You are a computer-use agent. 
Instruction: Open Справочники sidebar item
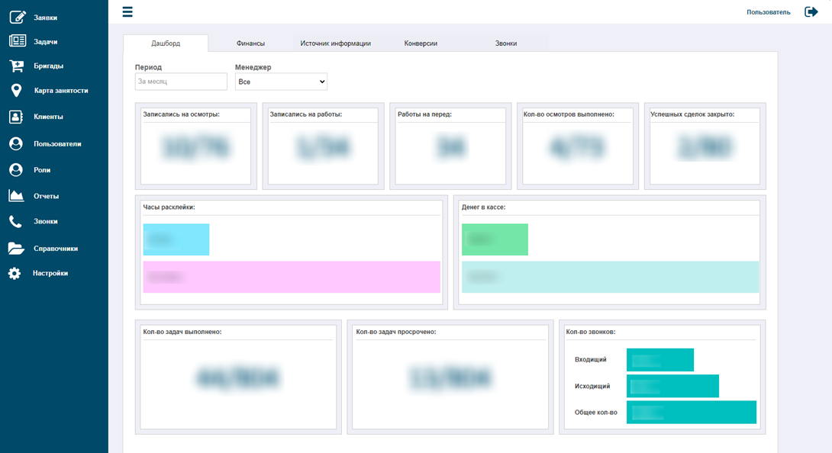coord(56,249)
